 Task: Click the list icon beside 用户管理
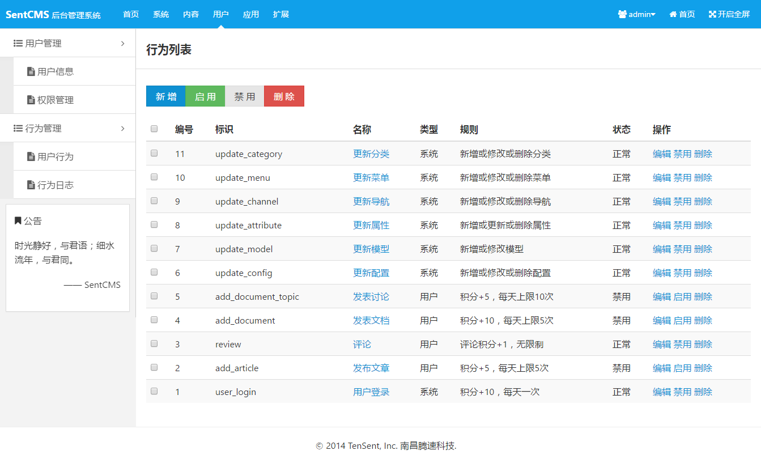(18, 43)
